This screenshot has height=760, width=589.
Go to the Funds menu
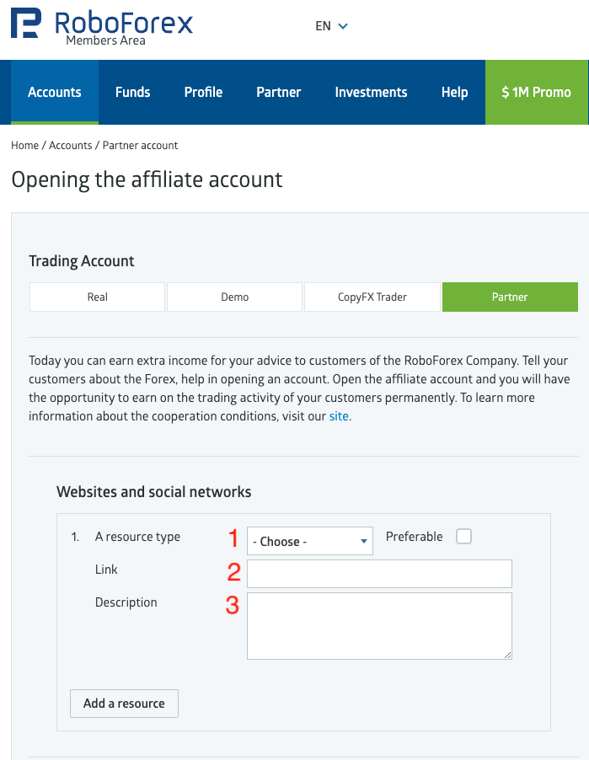(133, 93)
